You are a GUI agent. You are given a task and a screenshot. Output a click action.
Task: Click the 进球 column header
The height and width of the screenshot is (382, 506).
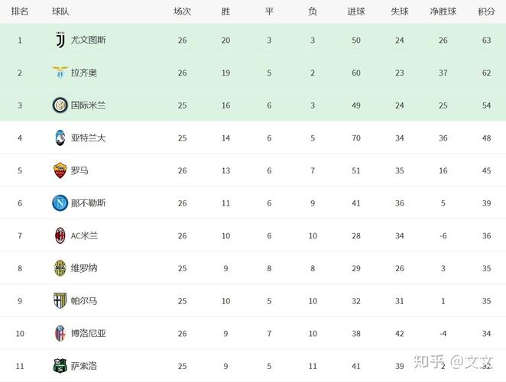point(356,11)
